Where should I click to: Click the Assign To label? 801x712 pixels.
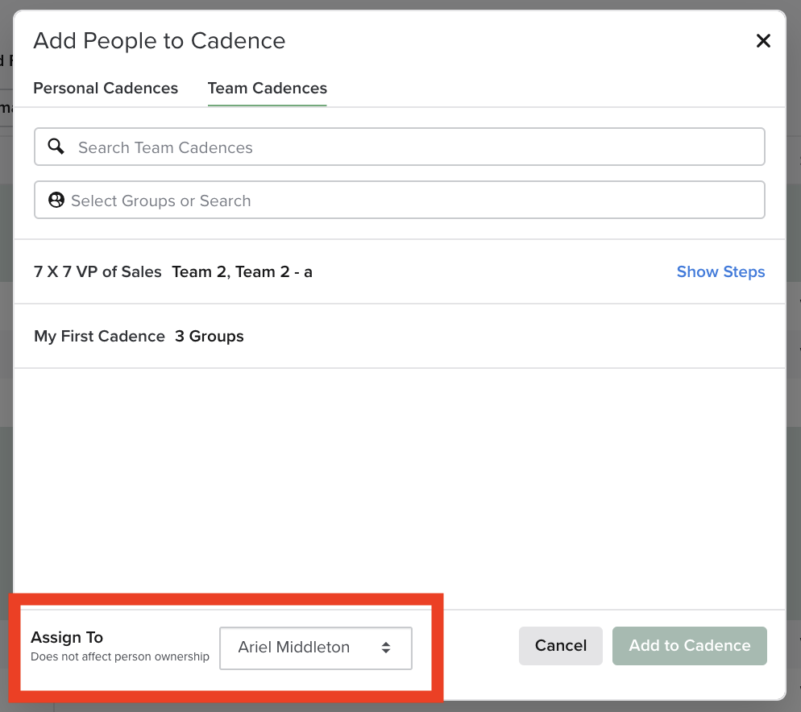[67, 637]
